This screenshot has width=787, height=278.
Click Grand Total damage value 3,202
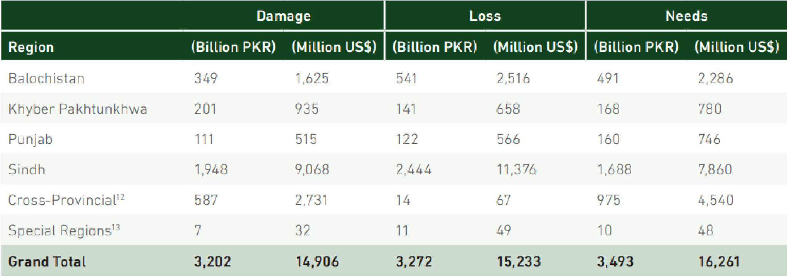[x=212, y=261]
